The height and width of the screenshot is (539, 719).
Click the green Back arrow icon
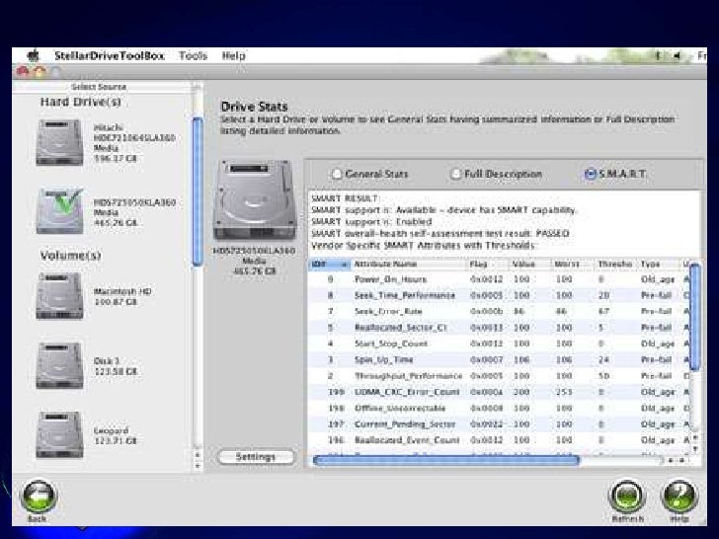[39, 497]
